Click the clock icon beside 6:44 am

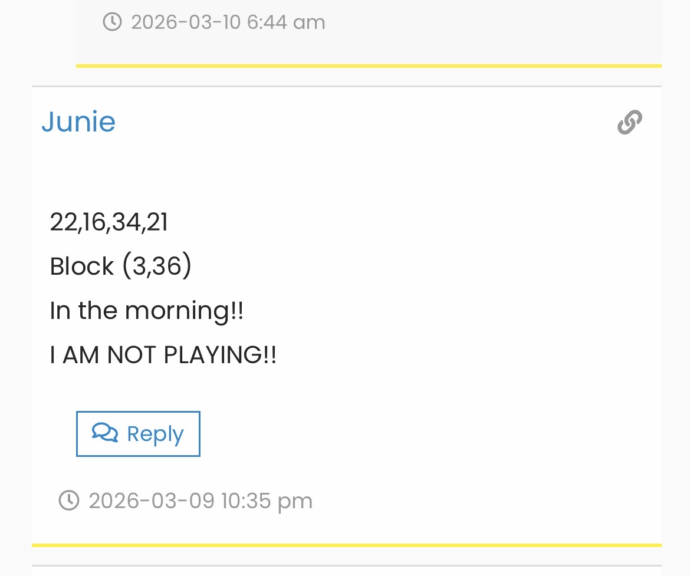112,22
